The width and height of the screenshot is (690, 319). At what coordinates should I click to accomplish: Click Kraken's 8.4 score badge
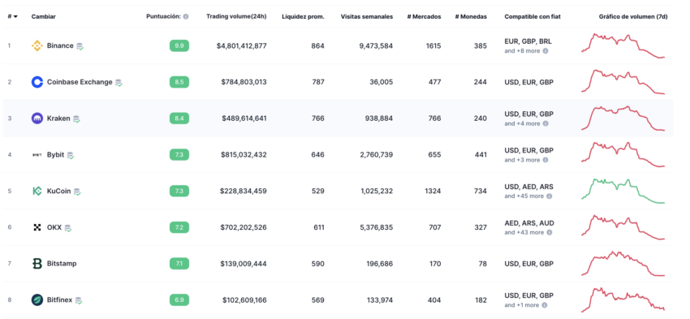pyautogui.click(x=179, y=119)
